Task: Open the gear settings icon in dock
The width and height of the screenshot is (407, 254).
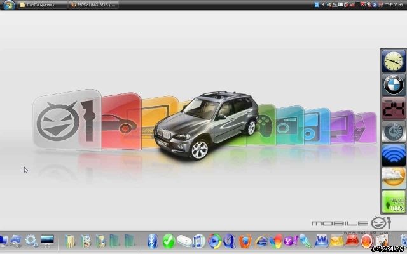Action: point(32,241)
